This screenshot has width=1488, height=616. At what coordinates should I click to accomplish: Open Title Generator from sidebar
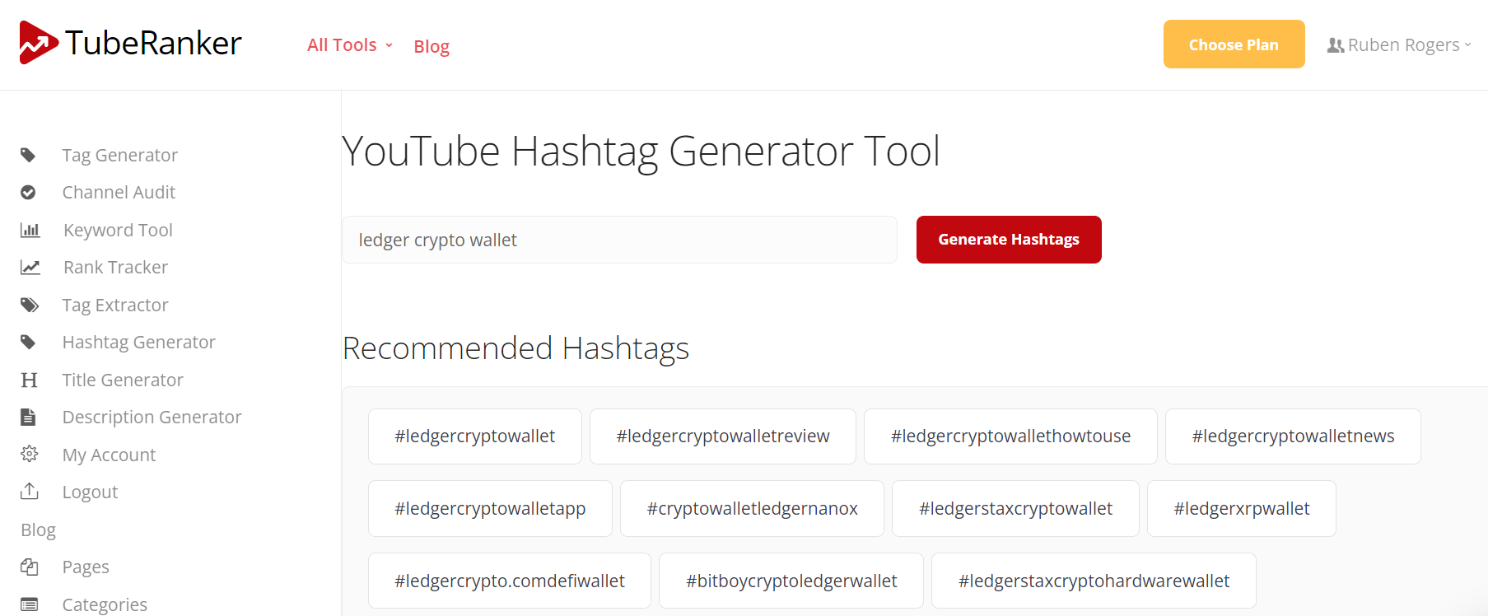click(123, 380)
